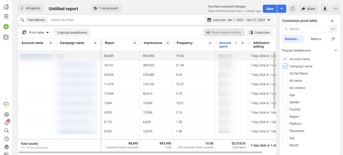Screen dimensions: 343x155
Task: Enable Platform breakdown checkbox
Action: 285,124
